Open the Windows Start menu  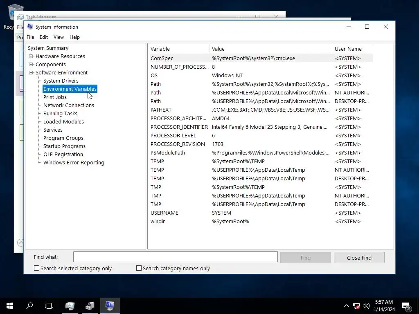point(10,306)
